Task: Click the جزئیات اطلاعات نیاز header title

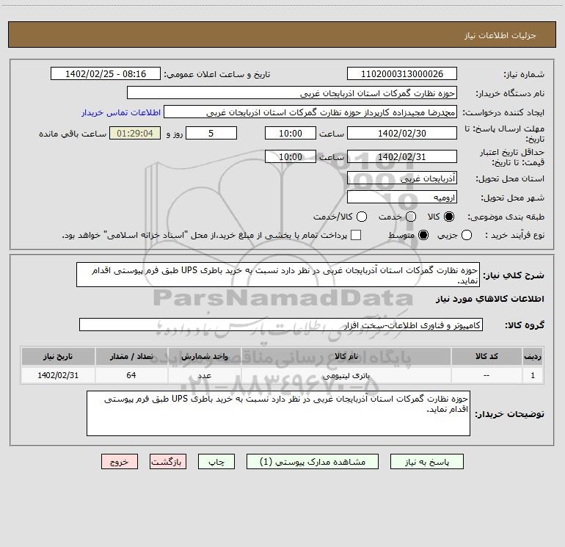Action: click(x=500, y=35)
